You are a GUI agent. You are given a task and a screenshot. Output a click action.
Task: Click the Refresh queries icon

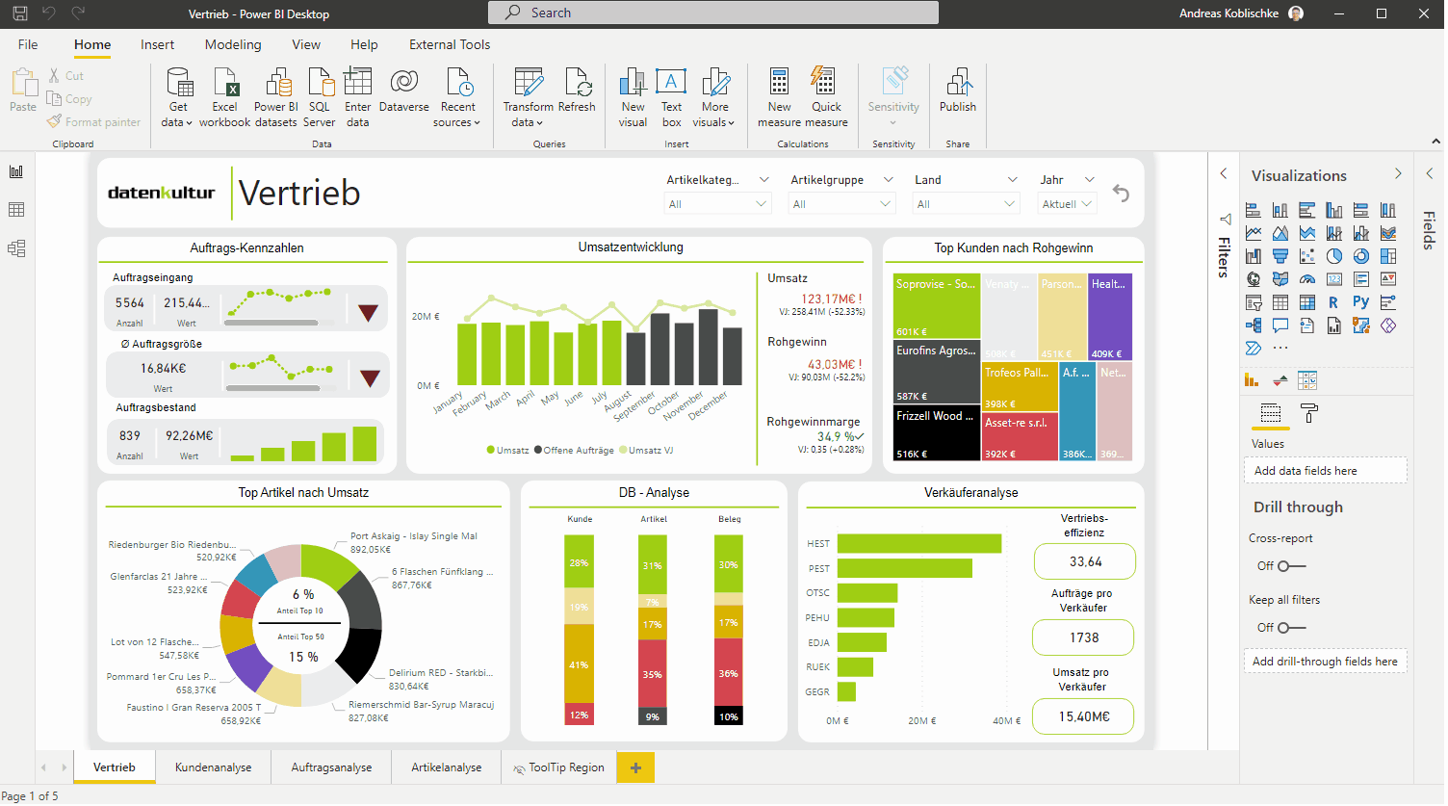577,84
